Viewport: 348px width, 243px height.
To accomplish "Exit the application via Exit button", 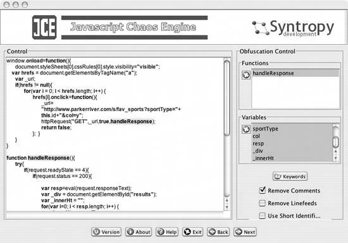I will coord(192,232).
